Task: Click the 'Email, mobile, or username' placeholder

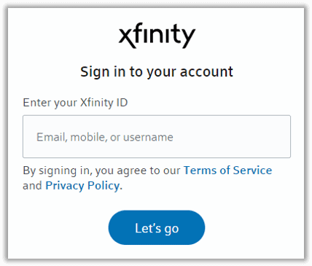Action: tap(105, 137)
